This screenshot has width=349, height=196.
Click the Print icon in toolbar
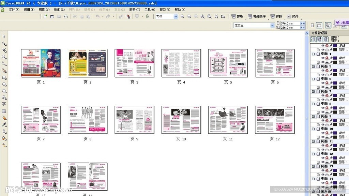click(66, 16)
